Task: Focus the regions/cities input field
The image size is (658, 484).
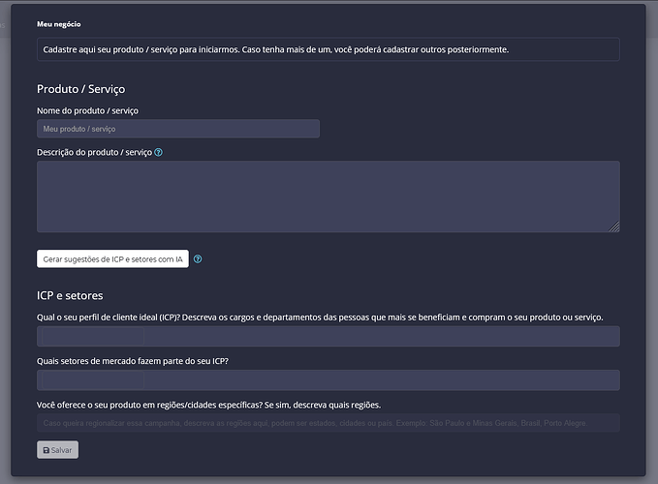Action: pos(328,423)
